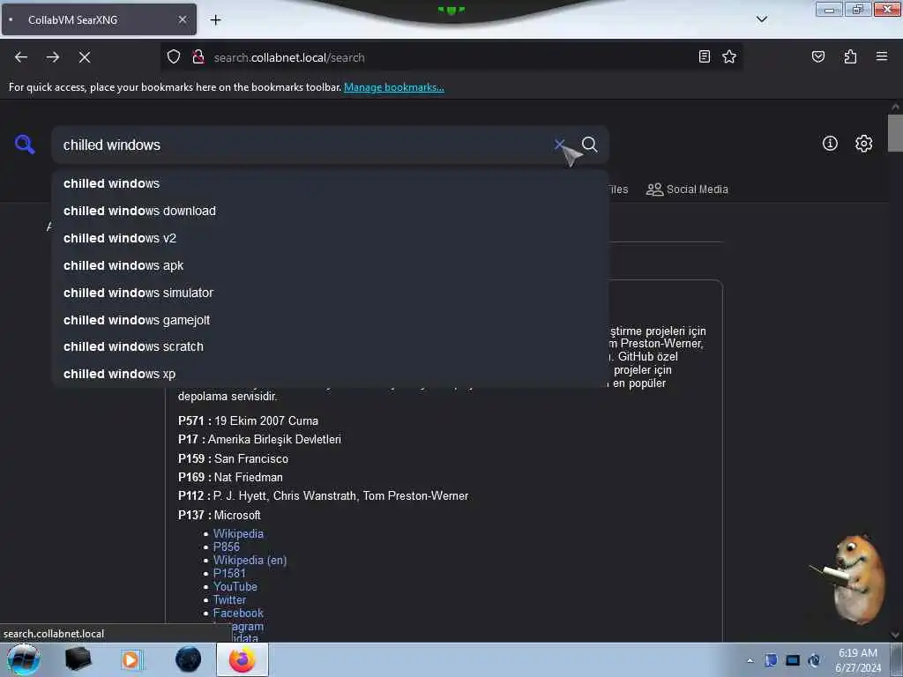903x677 pixels.
Task: Select suggestion 'chilled windows xp'
Action: [x=330, y=374]
